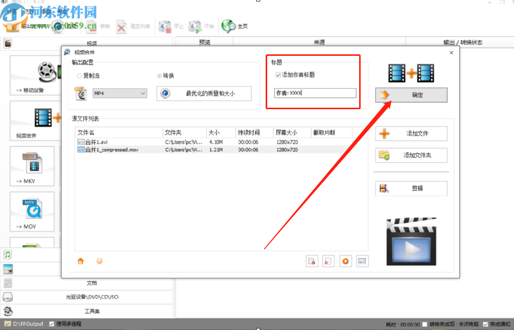Expand the picture category with image icon
The width and height of the screenshot is (514, 330).
point(32,269)
